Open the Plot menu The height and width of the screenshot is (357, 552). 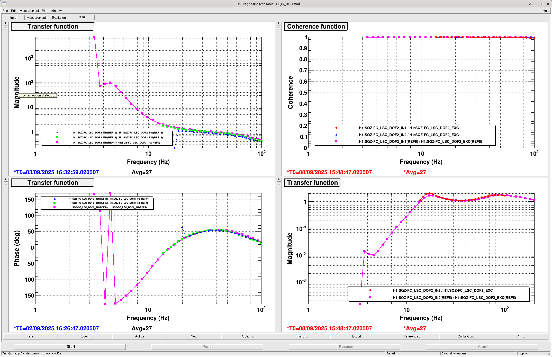point(44,11)
